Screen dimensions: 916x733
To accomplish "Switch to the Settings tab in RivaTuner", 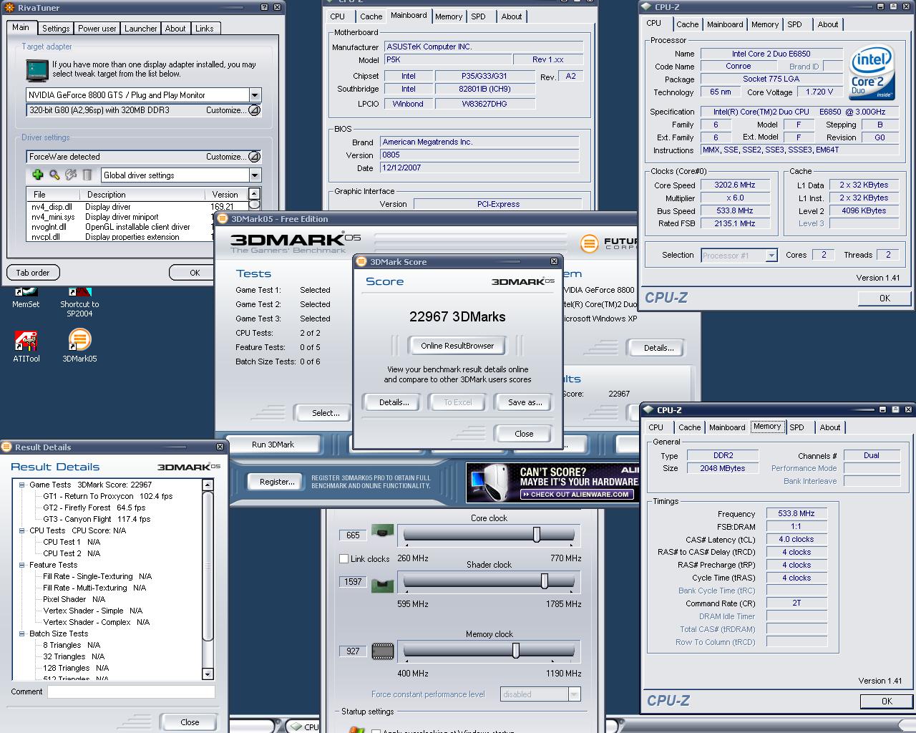I will [x=55, y=29].
